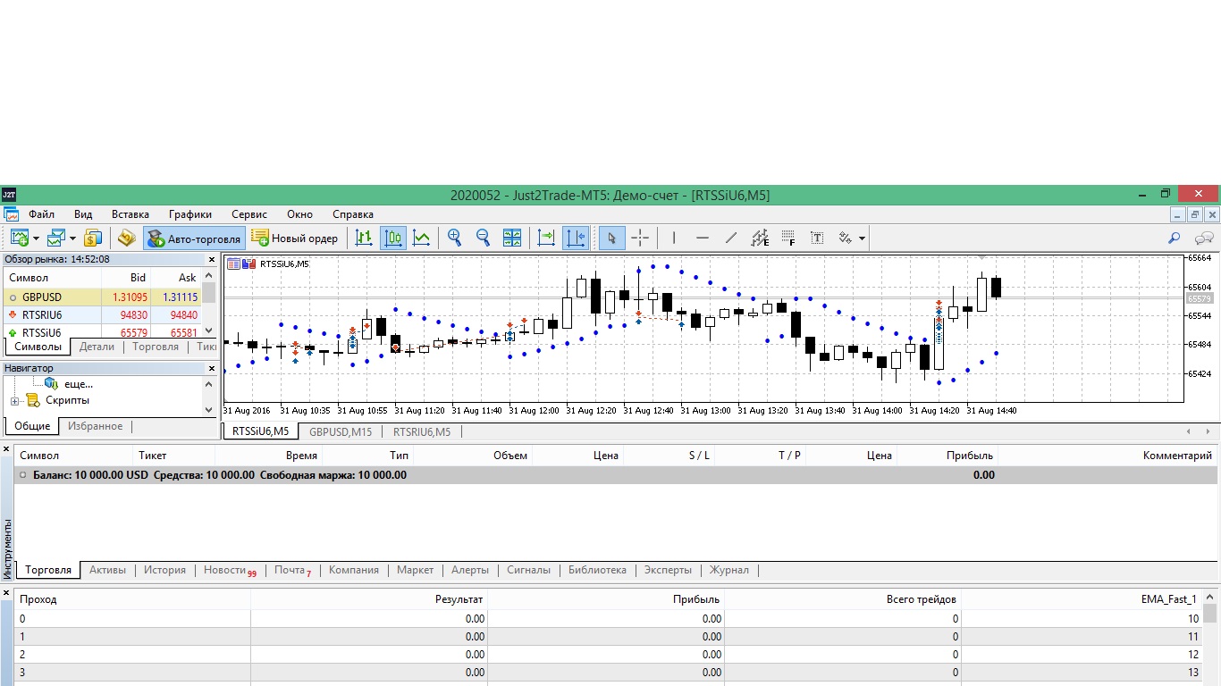This screenshot has width=1221, height=686.
Task: Click the Новый ордер button
Action: (295, 238)
